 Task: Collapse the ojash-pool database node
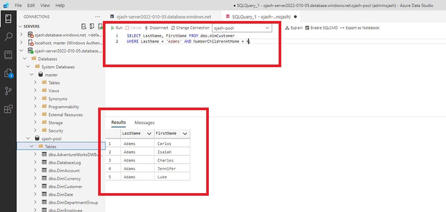28,139
